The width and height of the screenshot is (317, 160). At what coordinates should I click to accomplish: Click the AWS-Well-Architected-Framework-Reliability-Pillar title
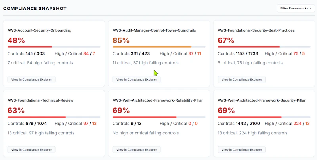(157, 100)
